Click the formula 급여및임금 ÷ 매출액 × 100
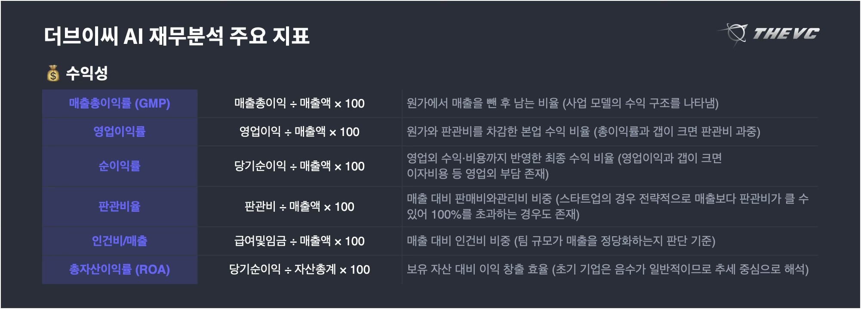Screen dimensions: 861x309 click(x=299, y=241)
